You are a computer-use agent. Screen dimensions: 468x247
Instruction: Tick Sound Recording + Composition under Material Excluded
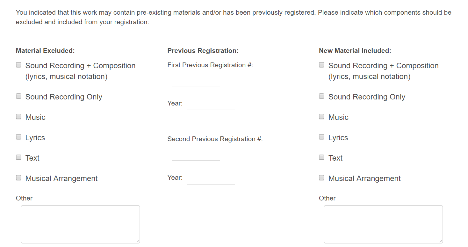pos(19,65)
